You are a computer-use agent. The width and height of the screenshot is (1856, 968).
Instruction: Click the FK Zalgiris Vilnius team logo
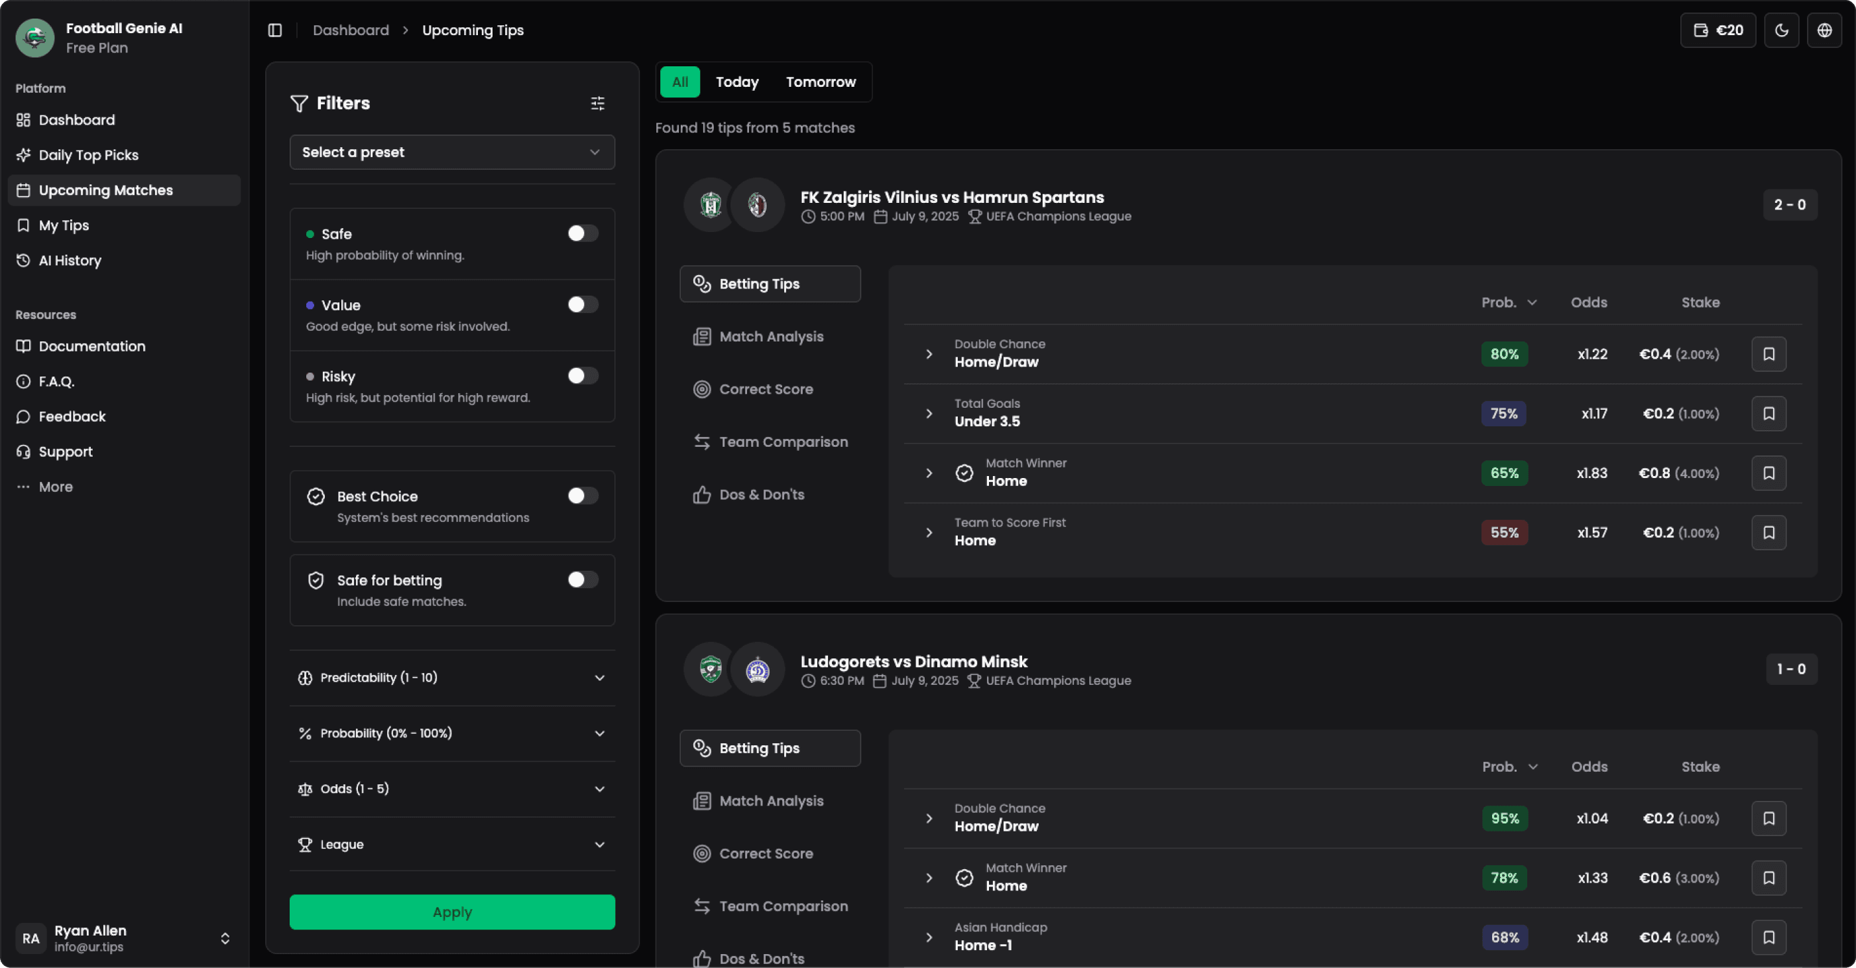coord(711,206)
